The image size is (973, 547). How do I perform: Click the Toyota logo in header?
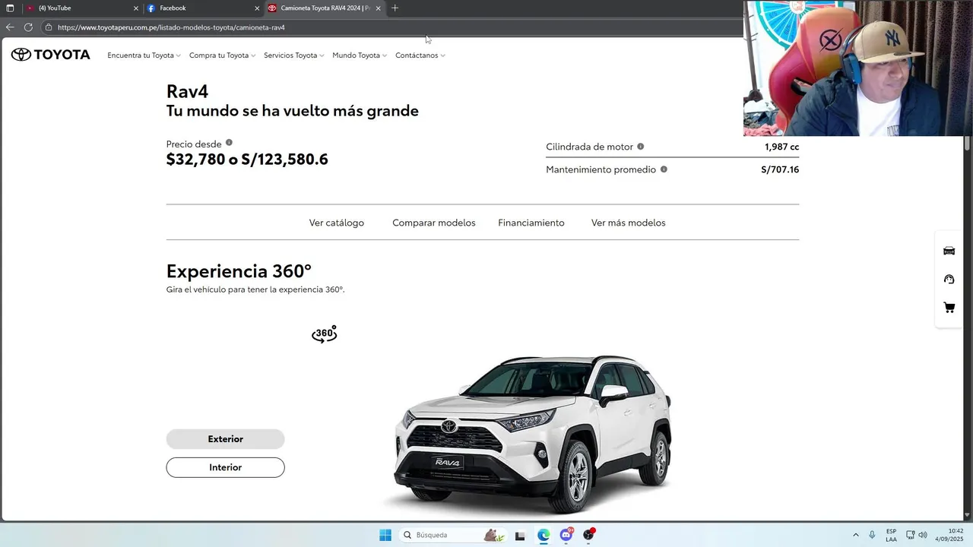(50, 55)
